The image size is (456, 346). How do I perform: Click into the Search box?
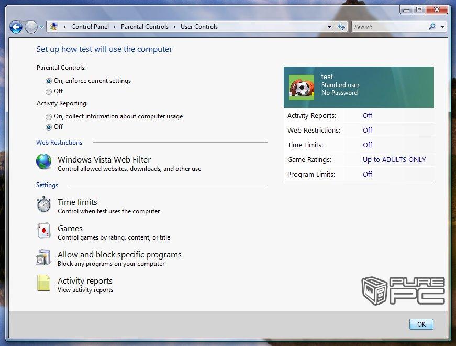point(389,27)
